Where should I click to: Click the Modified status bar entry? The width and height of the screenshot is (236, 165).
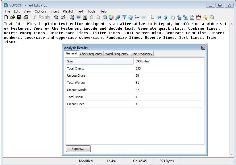click(86, 161)
